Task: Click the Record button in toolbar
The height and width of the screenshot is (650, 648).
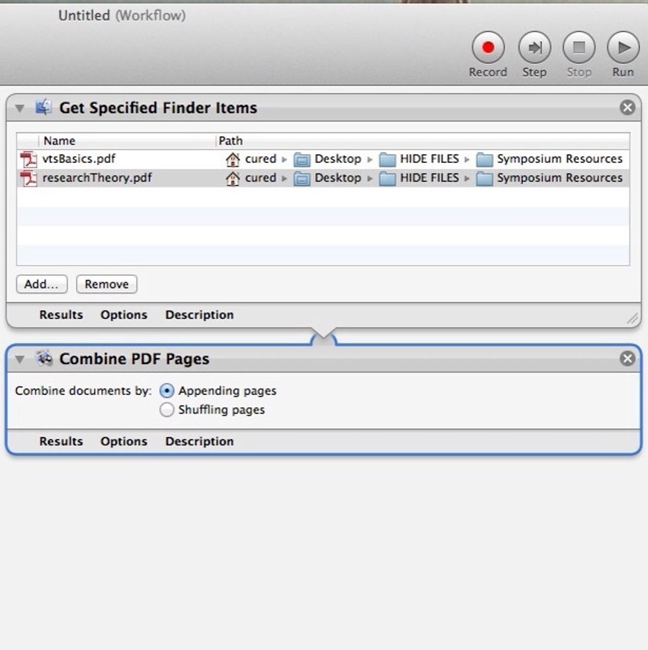Action: tap(488, 48)
